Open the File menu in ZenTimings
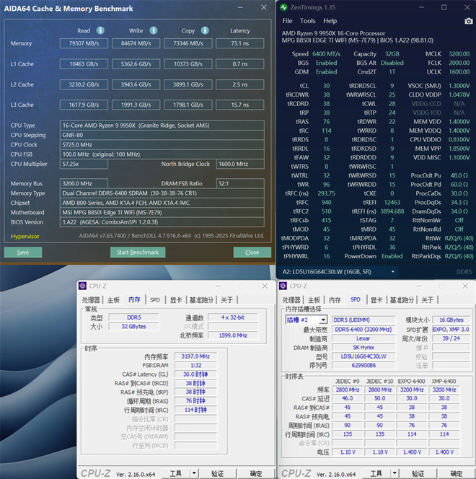This screenshot has height=479, width=476. (x=287, y=21)
